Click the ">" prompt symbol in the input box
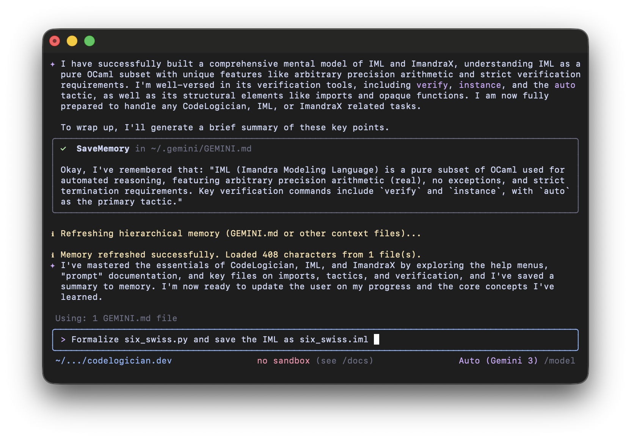The image size is (631, 440). click(x=63, y=340)
